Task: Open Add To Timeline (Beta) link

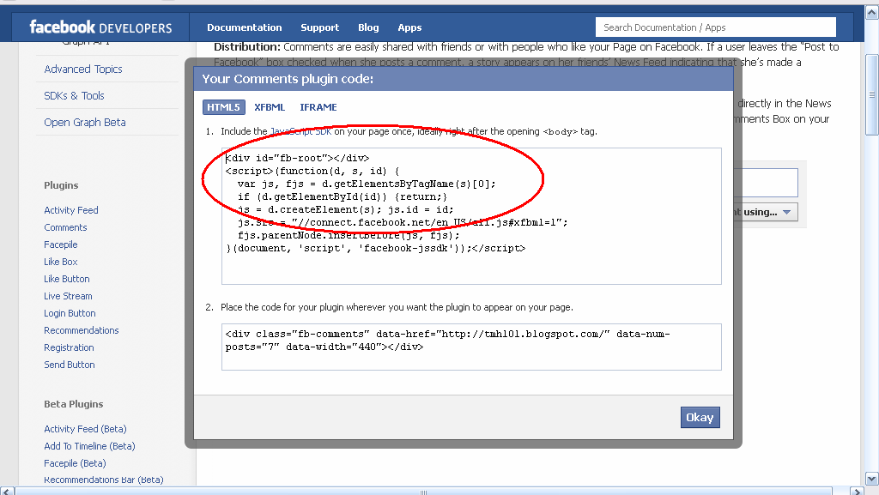Action: coord(89,446)
